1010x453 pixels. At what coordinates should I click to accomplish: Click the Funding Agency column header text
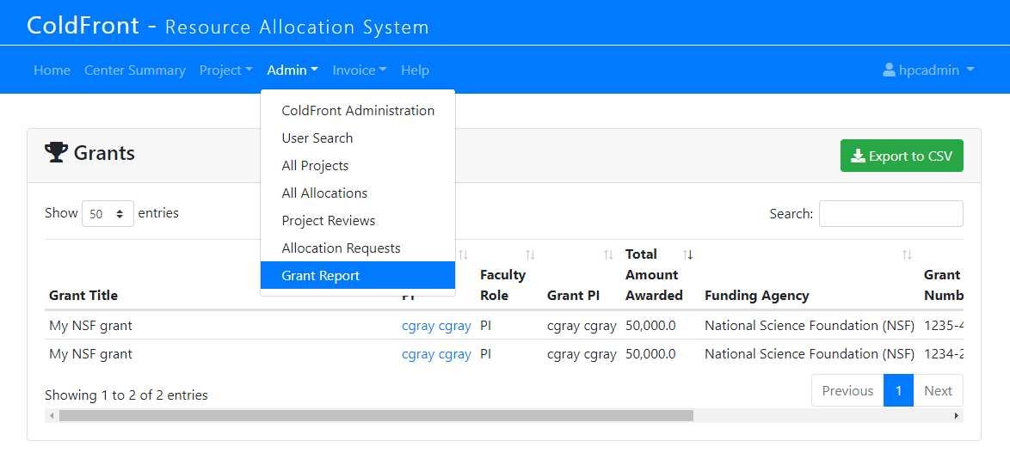pos(757,296)
